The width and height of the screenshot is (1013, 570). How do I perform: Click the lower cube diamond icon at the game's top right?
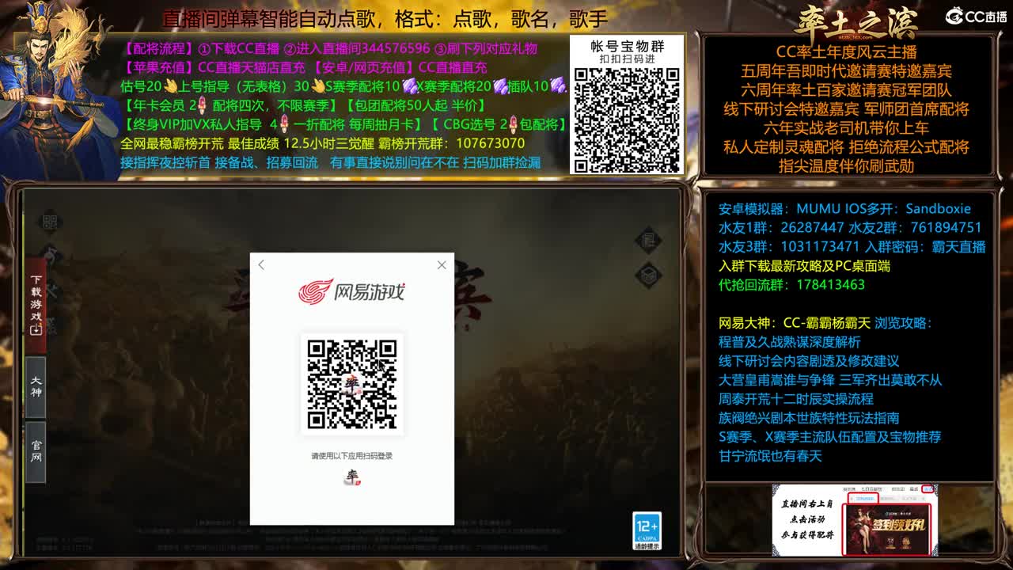[x=649, y=275]
